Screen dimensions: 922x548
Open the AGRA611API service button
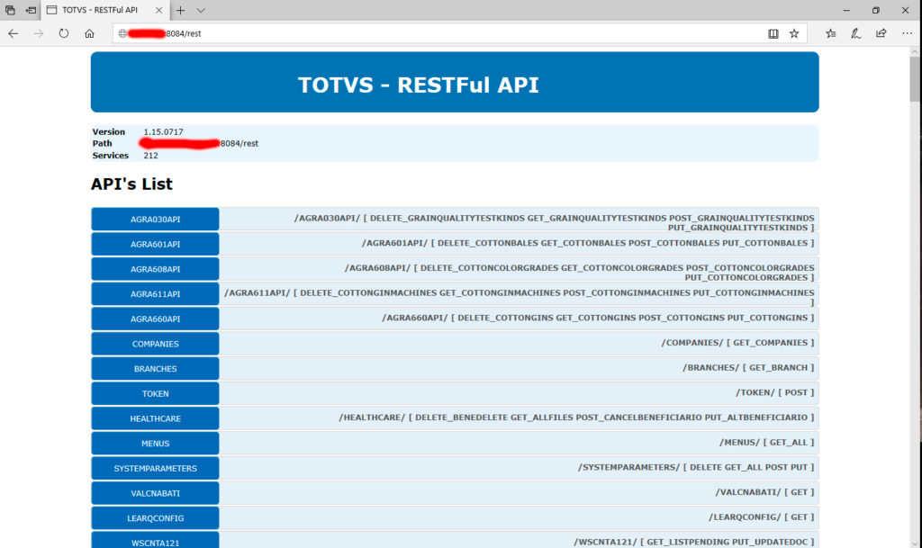tap(155, 293)
